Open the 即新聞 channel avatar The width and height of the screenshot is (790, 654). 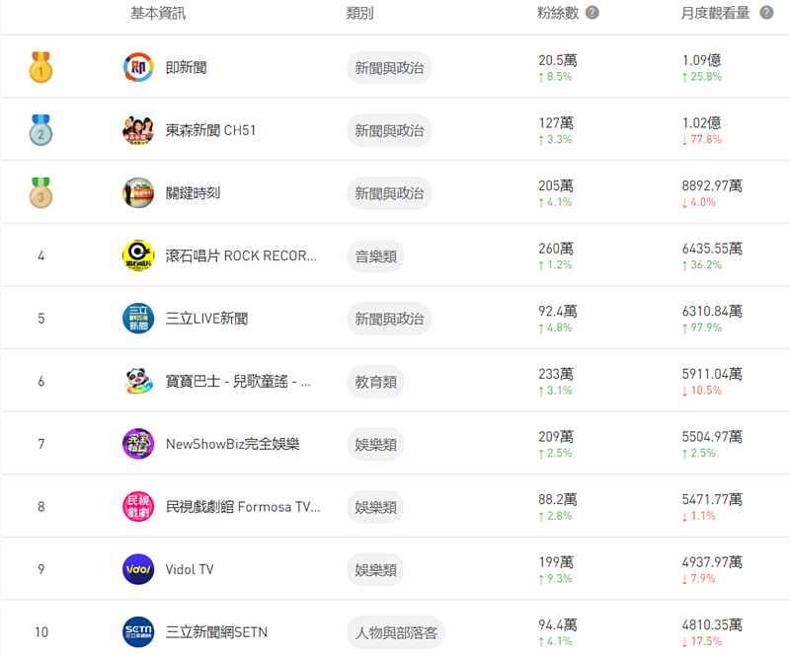coord(138,67)
